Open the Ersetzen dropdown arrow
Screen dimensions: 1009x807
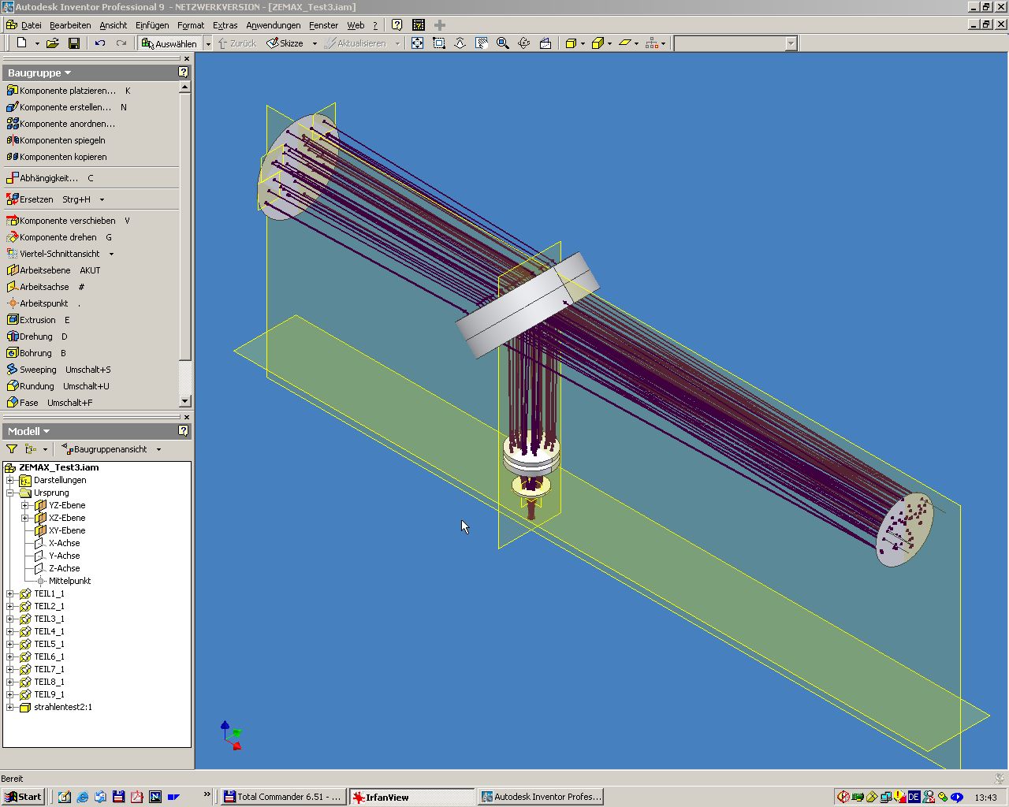point(102,199)
